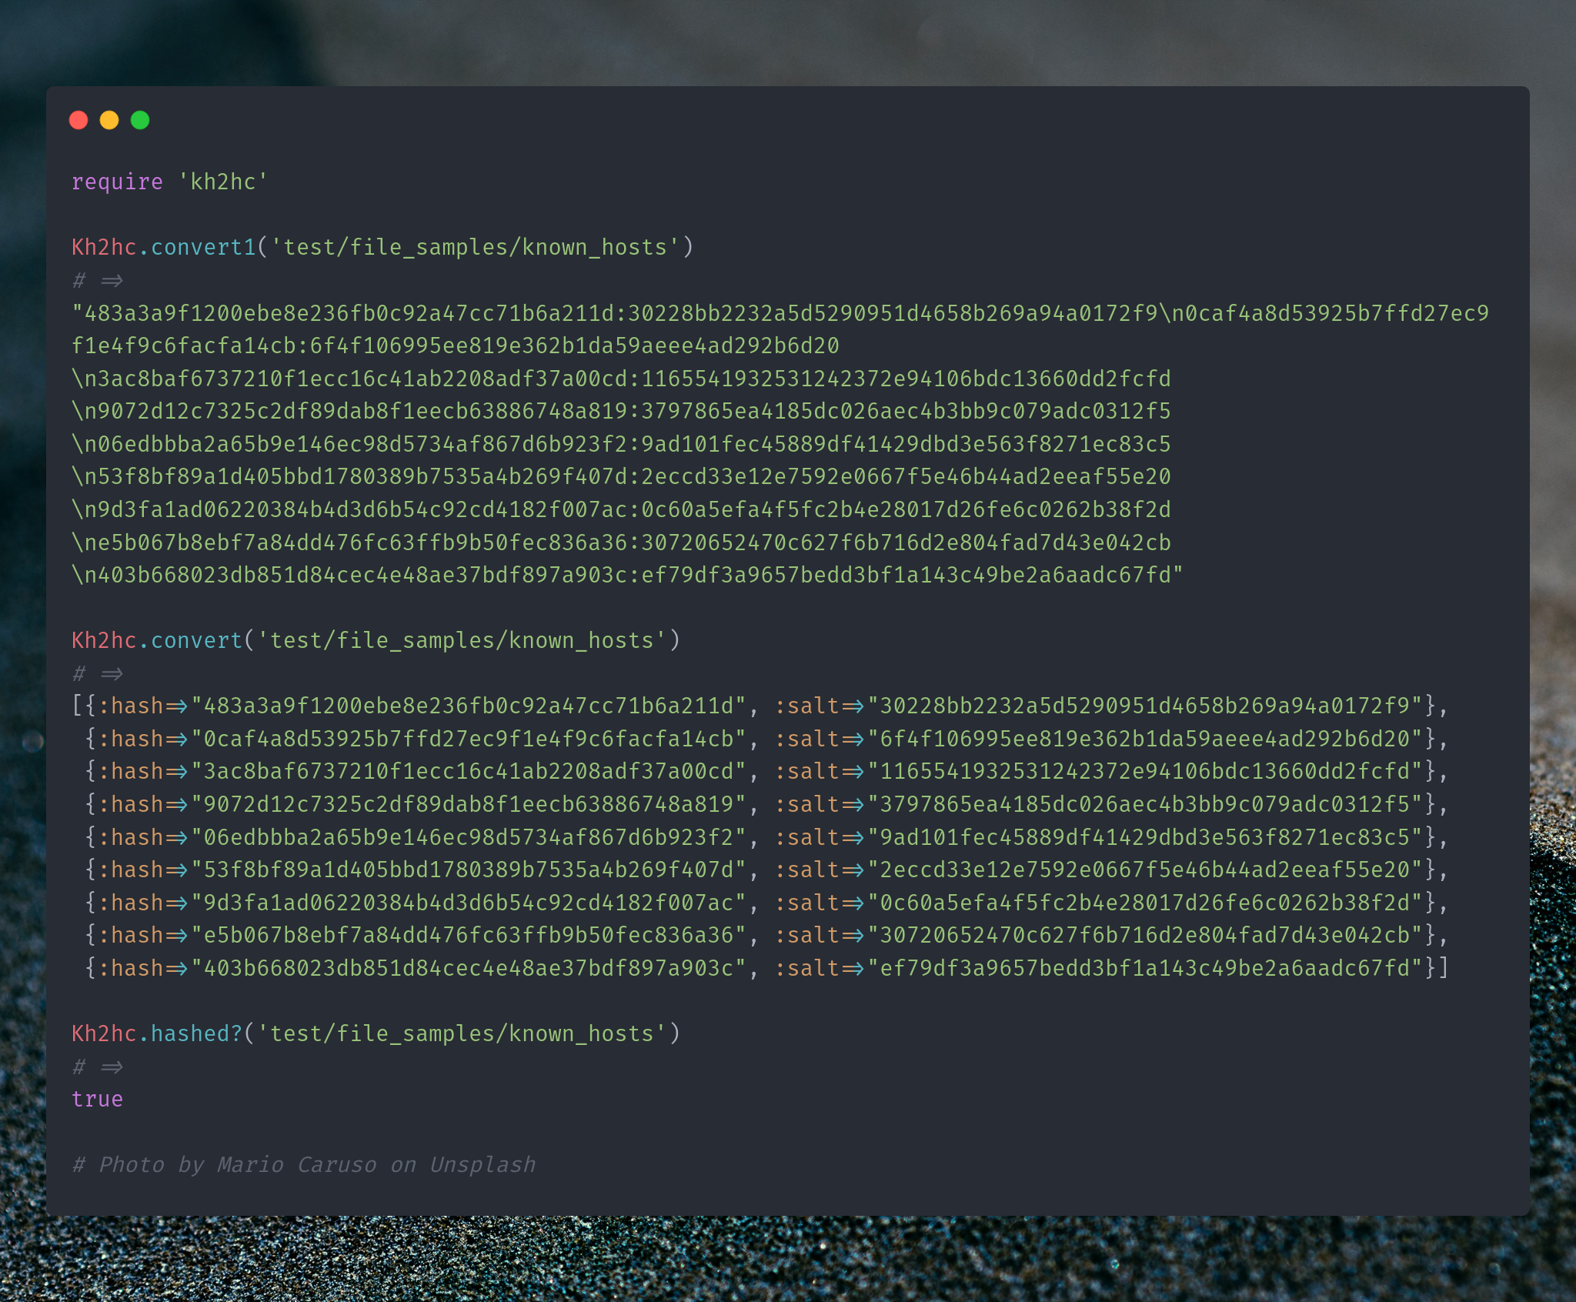The image size is (1576, 1302).
Task: Click output line starting with \n3ac8baf
Action: coord(621,379)
